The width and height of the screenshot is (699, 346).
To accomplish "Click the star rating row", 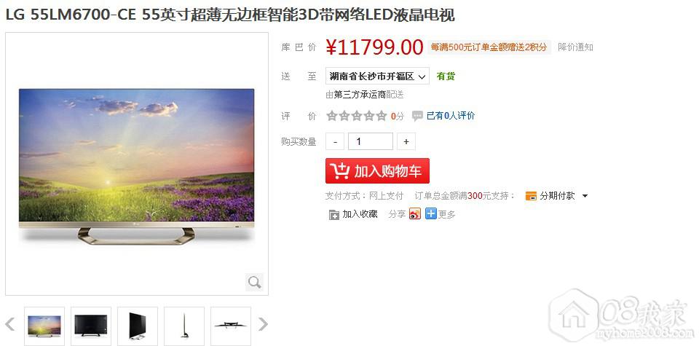I will [356, 116].
